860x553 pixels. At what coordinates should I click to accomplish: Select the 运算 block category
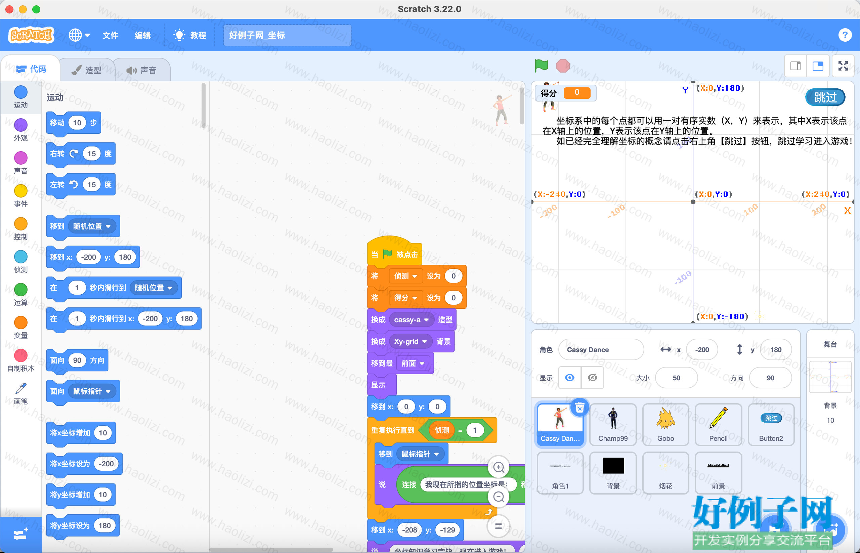pos(21,295)
